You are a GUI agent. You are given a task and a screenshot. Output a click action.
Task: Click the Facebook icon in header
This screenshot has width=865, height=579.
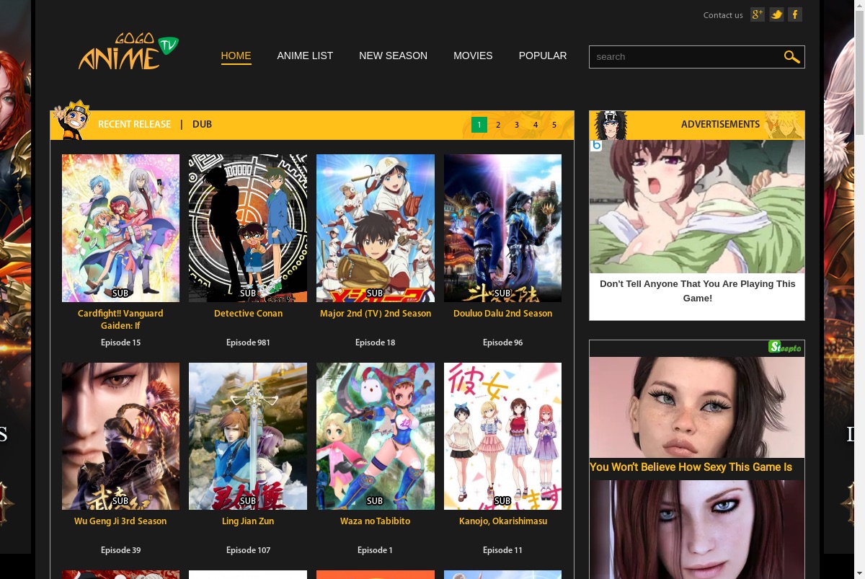pyautogui.click(x=795, y=14)
